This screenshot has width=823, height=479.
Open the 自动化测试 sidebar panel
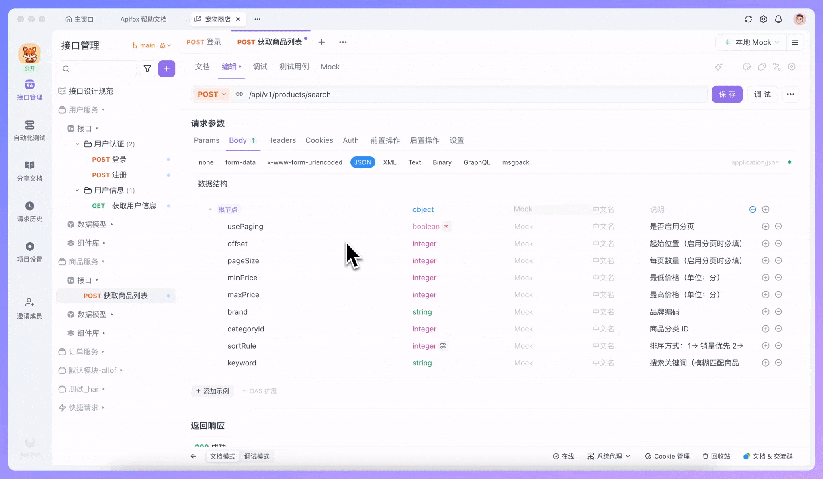[29, 130]
